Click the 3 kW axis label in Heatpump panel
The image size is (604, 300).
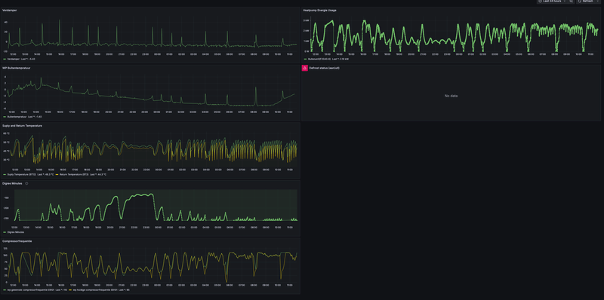click(307, 20)
